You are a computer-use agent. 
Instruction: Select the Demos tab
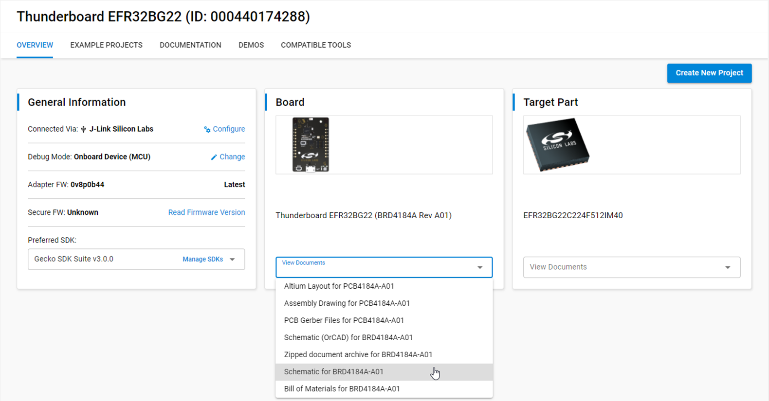click(251, 45)
